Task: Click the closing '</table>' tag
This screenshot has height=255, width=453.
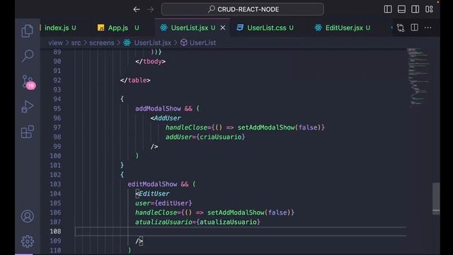Action: point(135,80)
